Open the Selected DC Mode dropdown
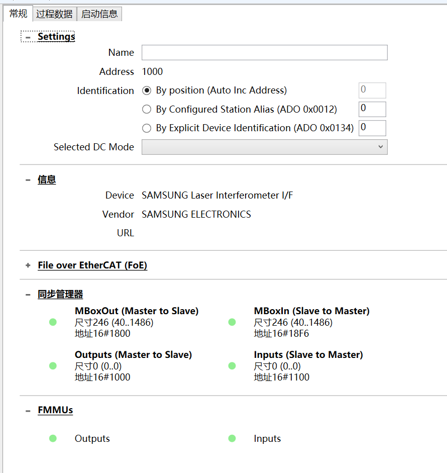This screenshot has height=473, width=447. pos(264,147)
